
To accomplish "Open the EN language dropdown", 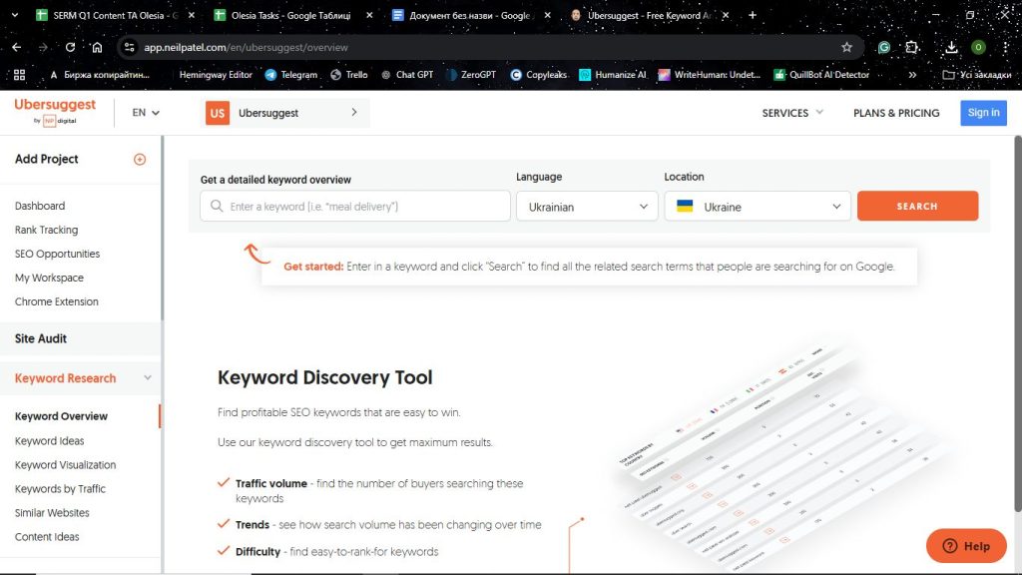I will pyautogui.click(x=144, y=113).
